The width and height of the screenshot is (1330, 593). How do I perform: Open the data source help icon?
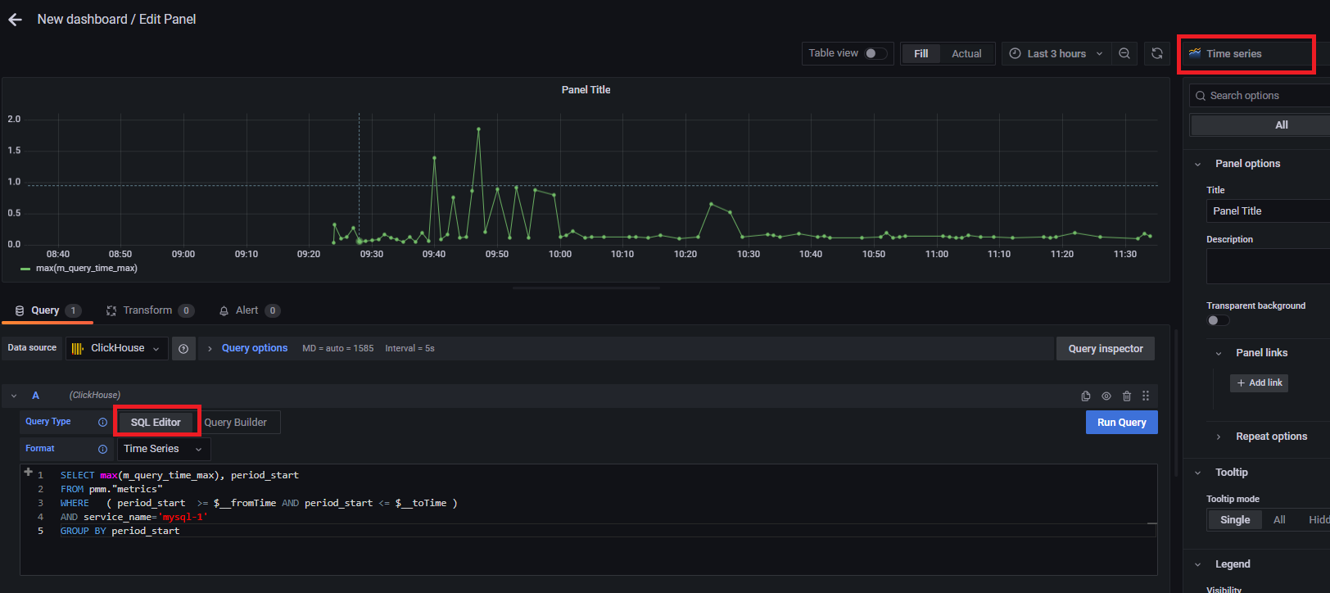pyautogui.click(x=183, y=349)
